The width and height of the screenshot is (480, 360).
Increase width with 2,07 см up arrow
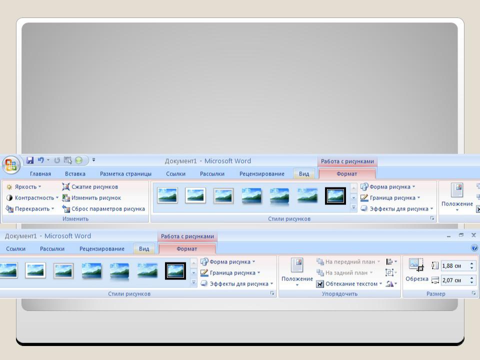(471, 278)
